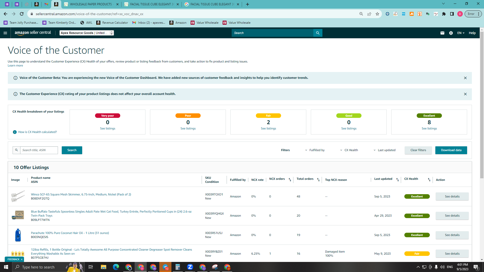
Task: Open the Apex Resource Goods account selector
Action: (87, 33)
